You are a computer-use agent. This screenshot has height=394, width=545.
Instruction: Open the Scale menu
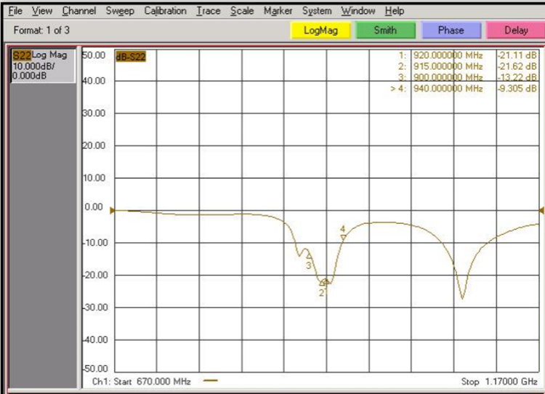point(242,11)
